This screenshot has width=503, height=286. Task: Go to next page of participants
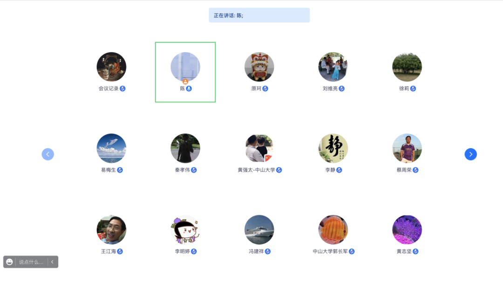tap(470, 154)
